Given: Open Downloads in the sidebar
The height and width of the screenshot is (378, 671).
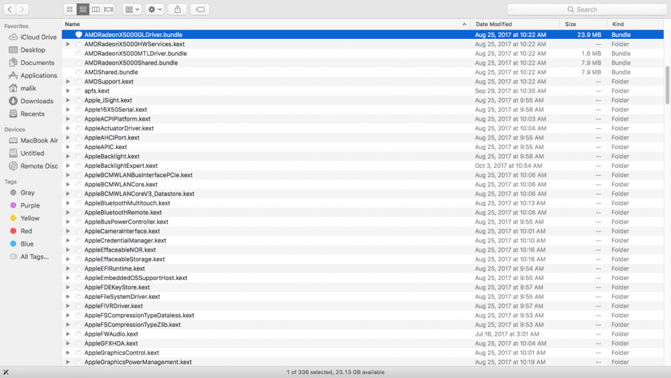Looking at the screenshot, I should tap(36, 101).
